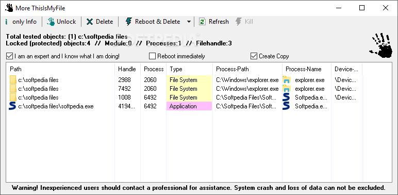Open the Reboot & Delete dropdown arrow
The width and height of the screenshot is (398, 195).
point(189,22)
